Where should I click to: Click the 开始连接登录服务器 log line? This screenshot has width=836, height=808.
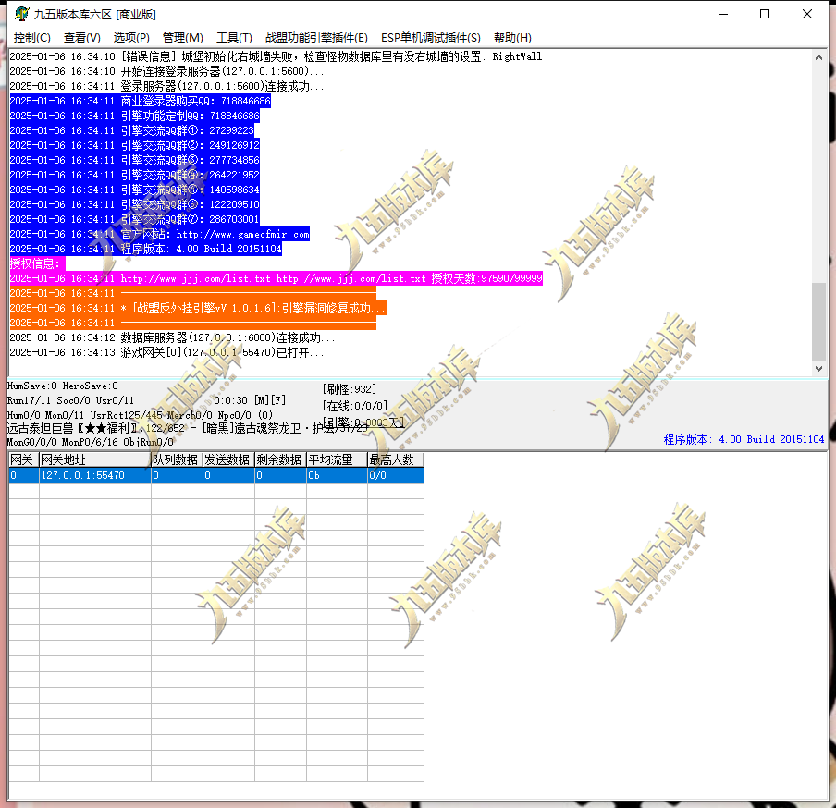tap(166, 71)
